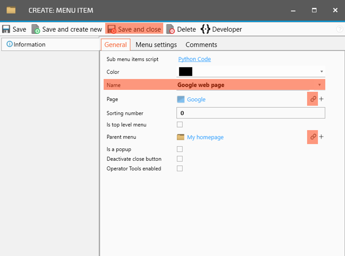Open the Python Code link

[x=194, y=59]
